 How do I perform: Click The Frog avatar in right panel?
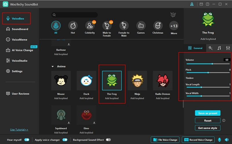click(208, 19)
